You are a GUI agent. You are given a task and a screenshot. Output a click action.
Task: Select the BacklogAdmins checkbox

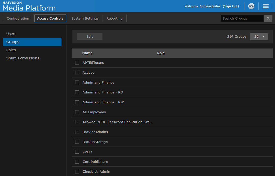pos(77,132)
